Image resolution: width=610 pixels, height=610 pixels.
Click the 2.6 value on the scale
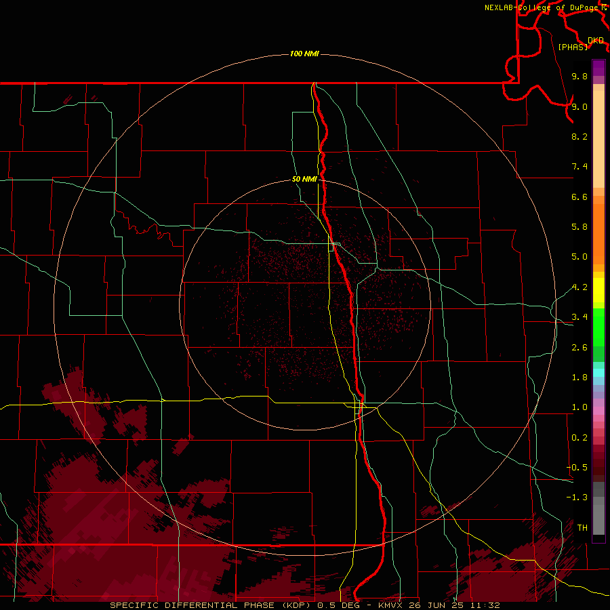click(579, 348)
